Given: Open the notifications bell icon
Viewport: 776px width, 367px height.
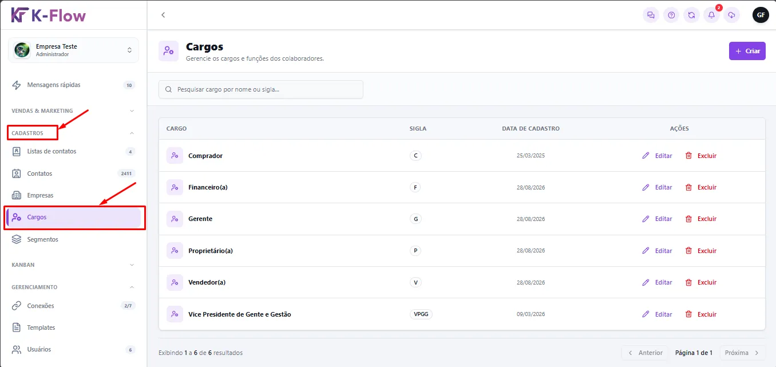Looking at the screenshot, I should click(x=712, y=15).
